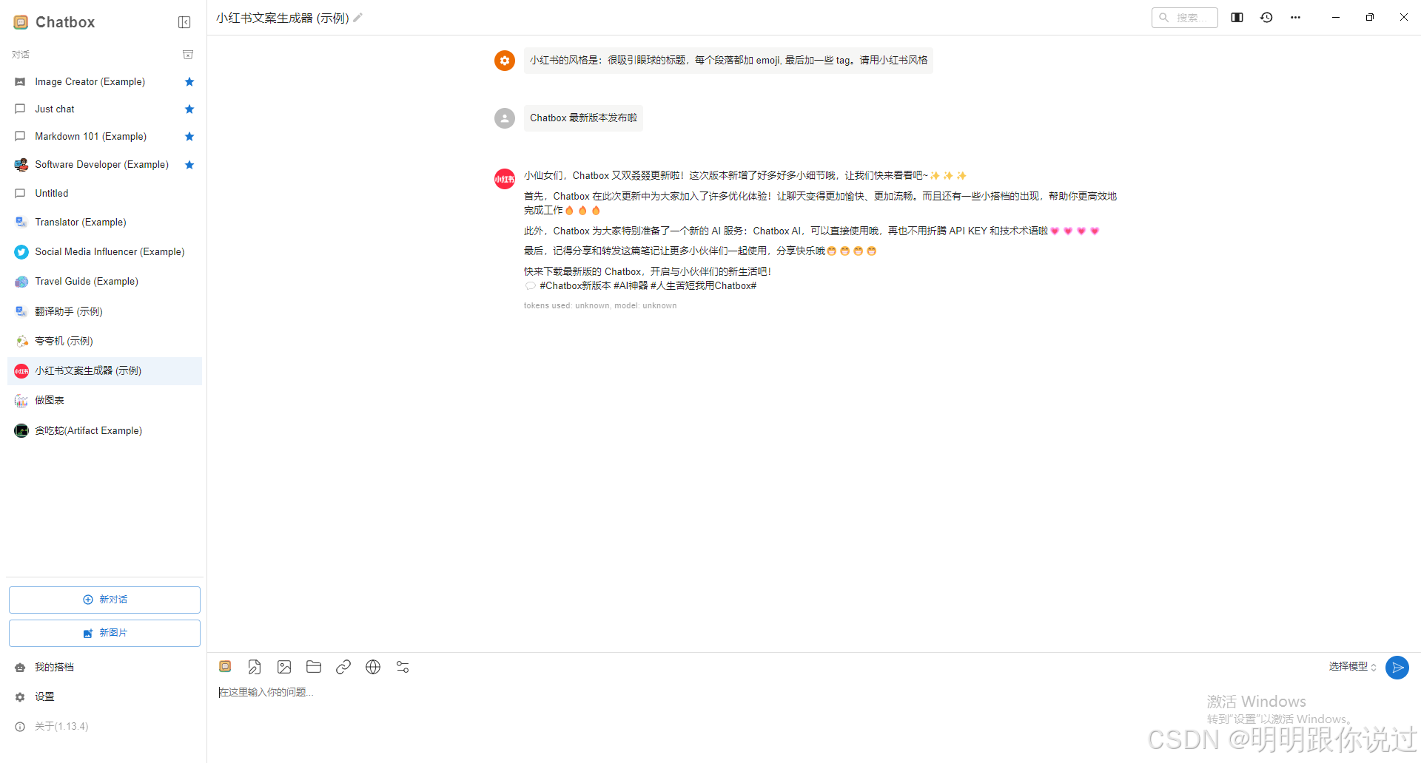Click the blue send message button
Screen dimensions: 1421x763
tap(1397, 668)
